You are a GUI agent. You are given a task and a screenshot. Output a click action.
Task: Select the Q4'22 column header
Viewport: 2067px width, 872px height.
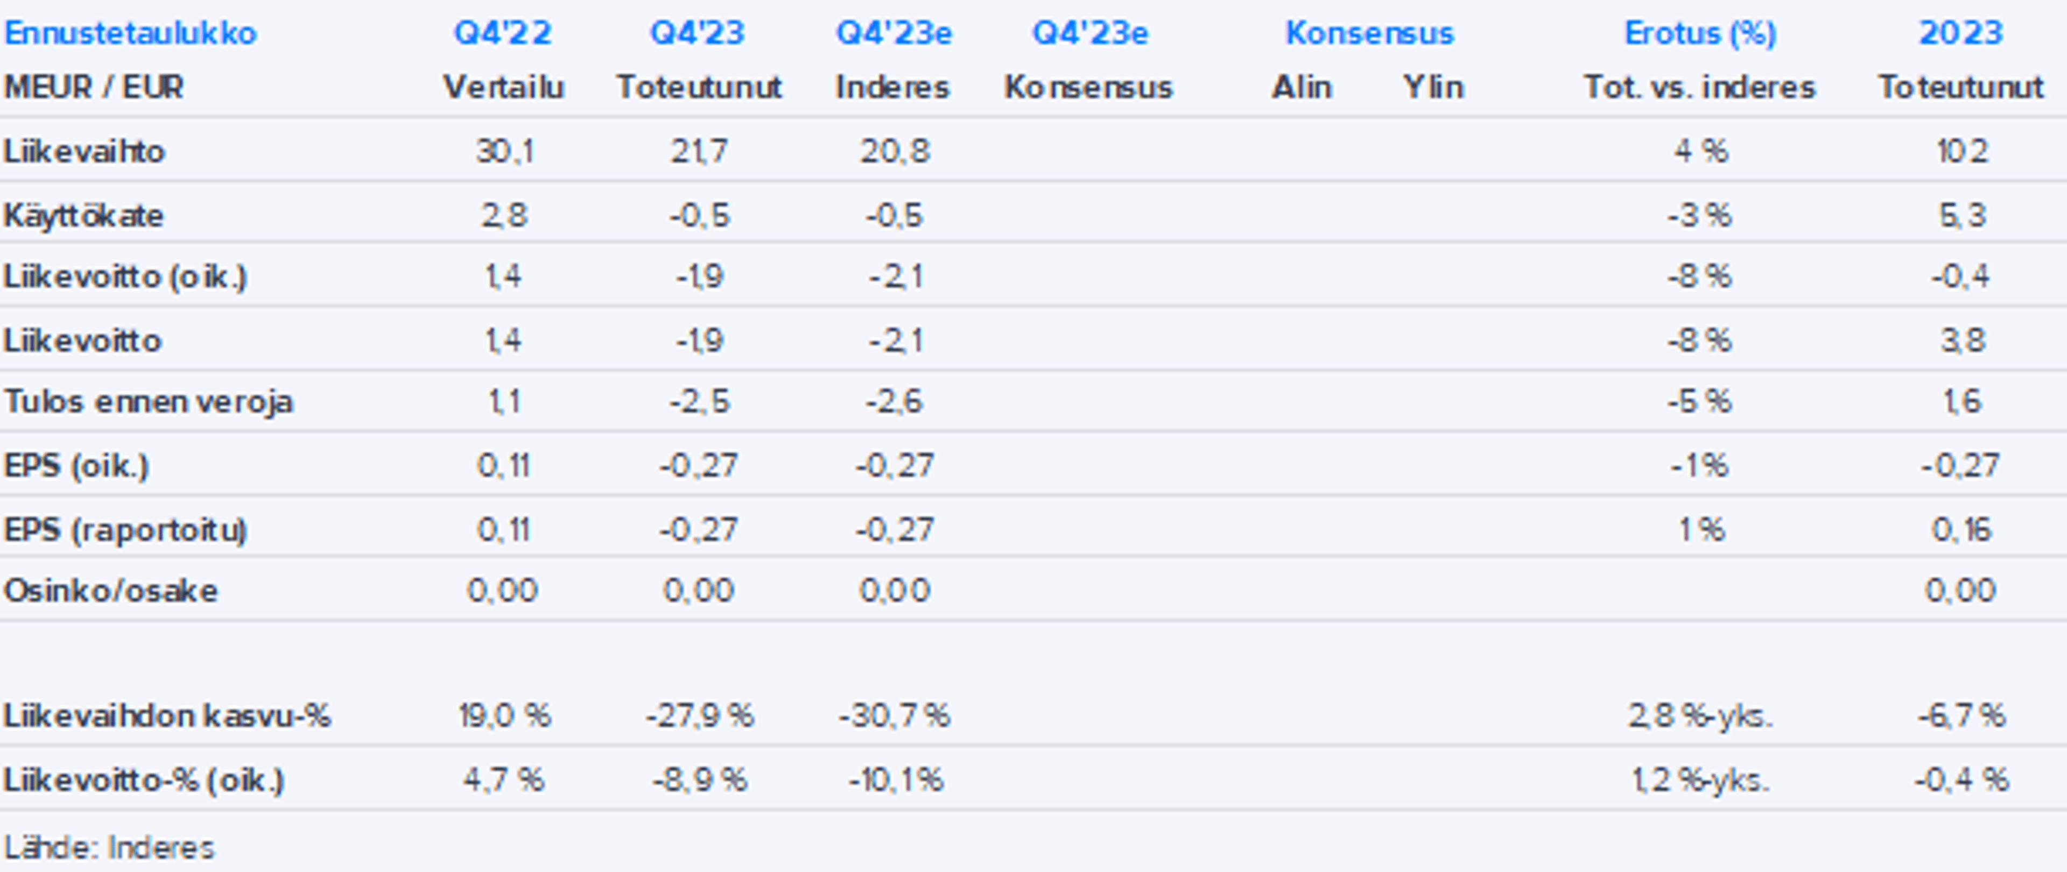point(503,34)
